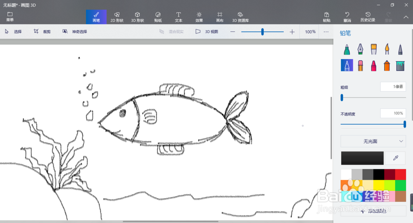
Task: Open the 文本 text tab
Action: [x=178, y=17]
